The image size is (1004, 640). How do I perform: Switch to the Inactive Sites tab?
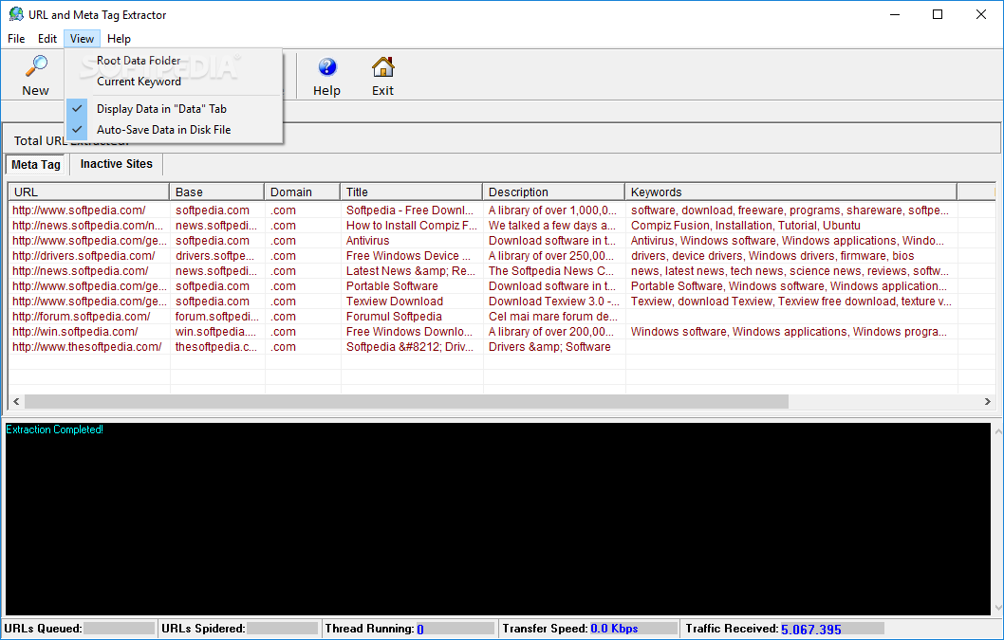[117, 164]
